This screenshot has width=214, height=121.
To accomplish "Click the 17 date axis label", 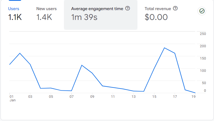I will tap(175, 97).
